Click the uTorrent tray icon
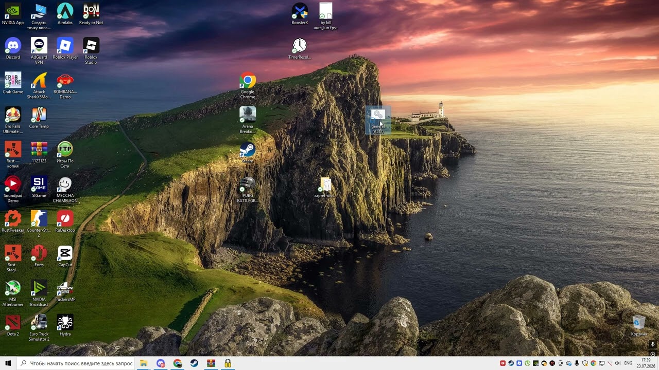Viewport: 659px width, 370px height. 527,363
